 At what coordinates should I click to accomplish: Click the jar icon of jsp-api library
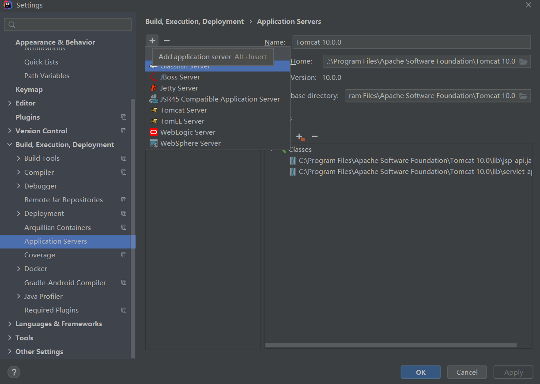click(293, 161)
